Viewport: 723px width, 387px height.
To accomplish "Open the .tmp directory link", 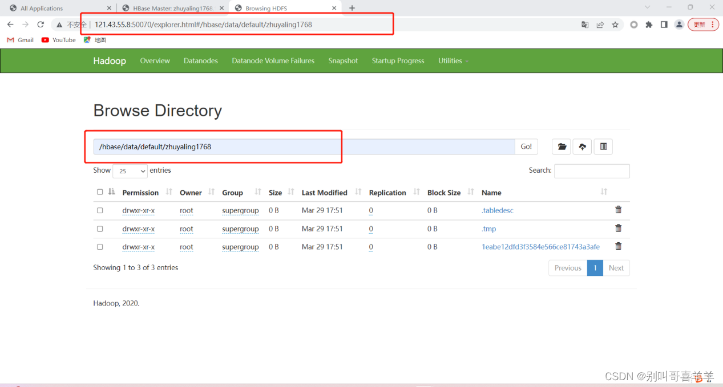I will click(489, 229).
